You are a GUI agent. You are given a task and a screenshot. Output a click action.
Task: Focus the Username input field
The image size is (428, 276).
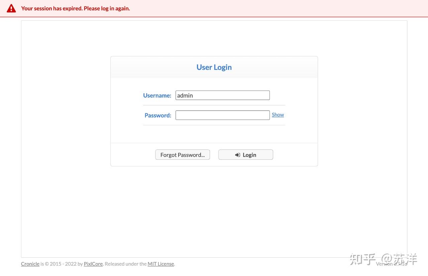tap(222, 95)
